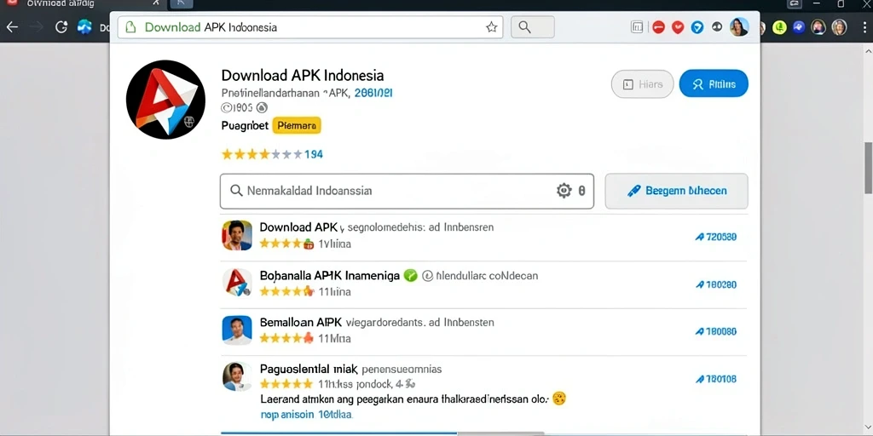Click the large red-and-blue A app logo
Image resolution: width=873 pixels, height=436 pixels.
[x=165, y=100]
